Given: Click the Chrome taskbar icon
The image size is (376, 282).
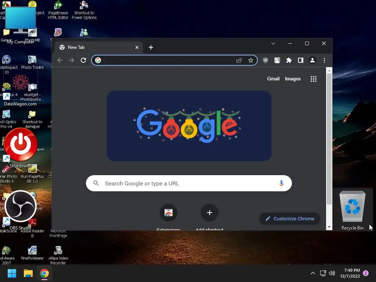Looking at the screenshot, I should pos(44,273).
